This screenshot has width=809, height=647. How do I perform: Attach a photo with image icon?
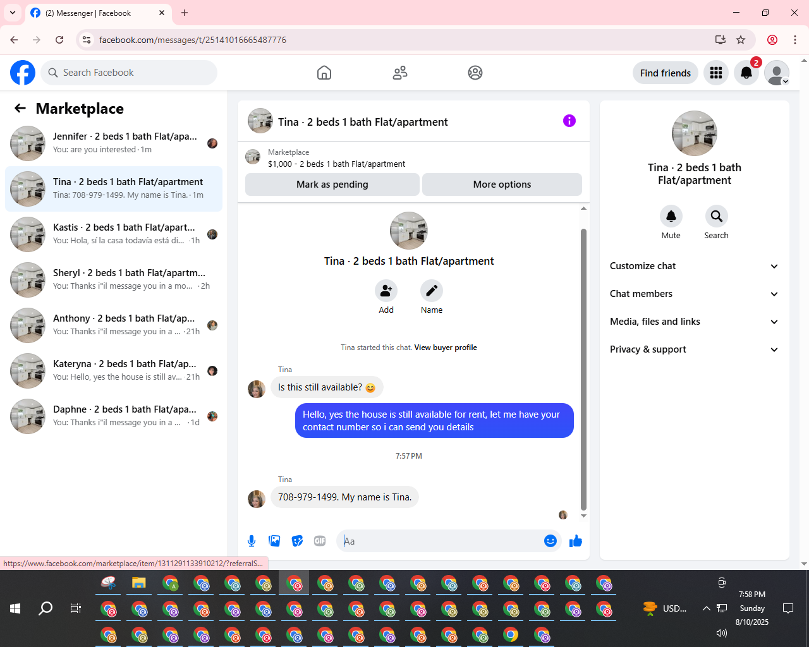pos(274,541)
